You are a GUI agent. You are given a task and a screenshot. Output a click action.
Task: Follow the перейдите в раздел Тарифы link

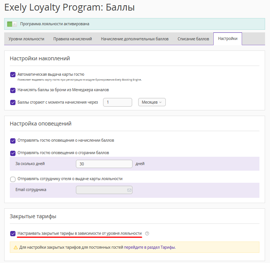(x=150, y=248)
